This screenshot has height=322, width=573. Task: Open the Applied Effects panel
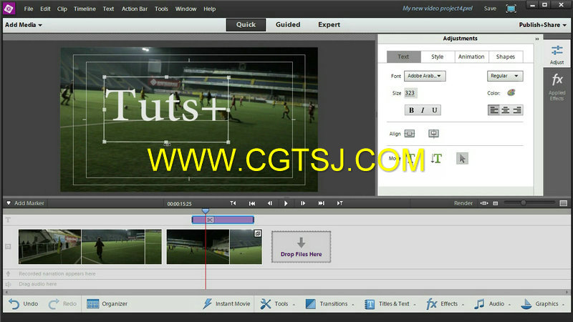557,87
